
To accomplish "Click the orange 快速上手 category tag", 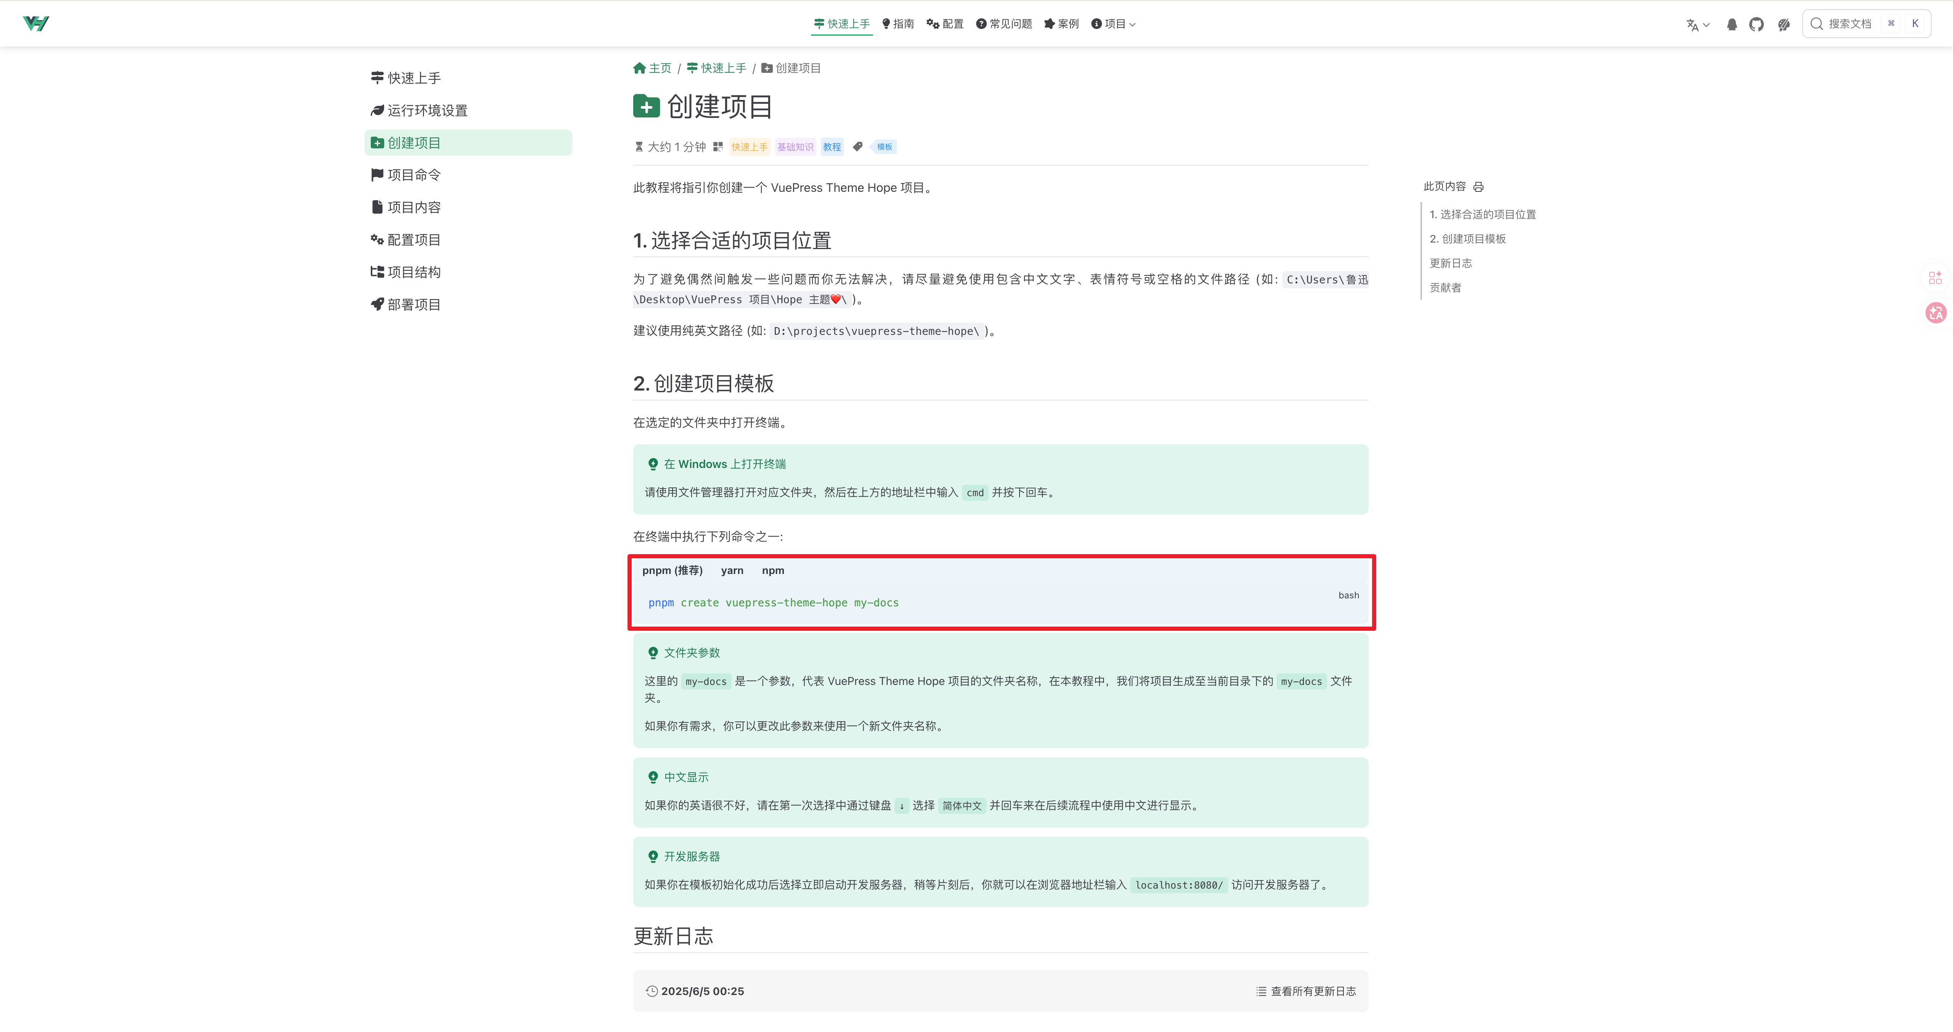I will click(x=749, y=147).
